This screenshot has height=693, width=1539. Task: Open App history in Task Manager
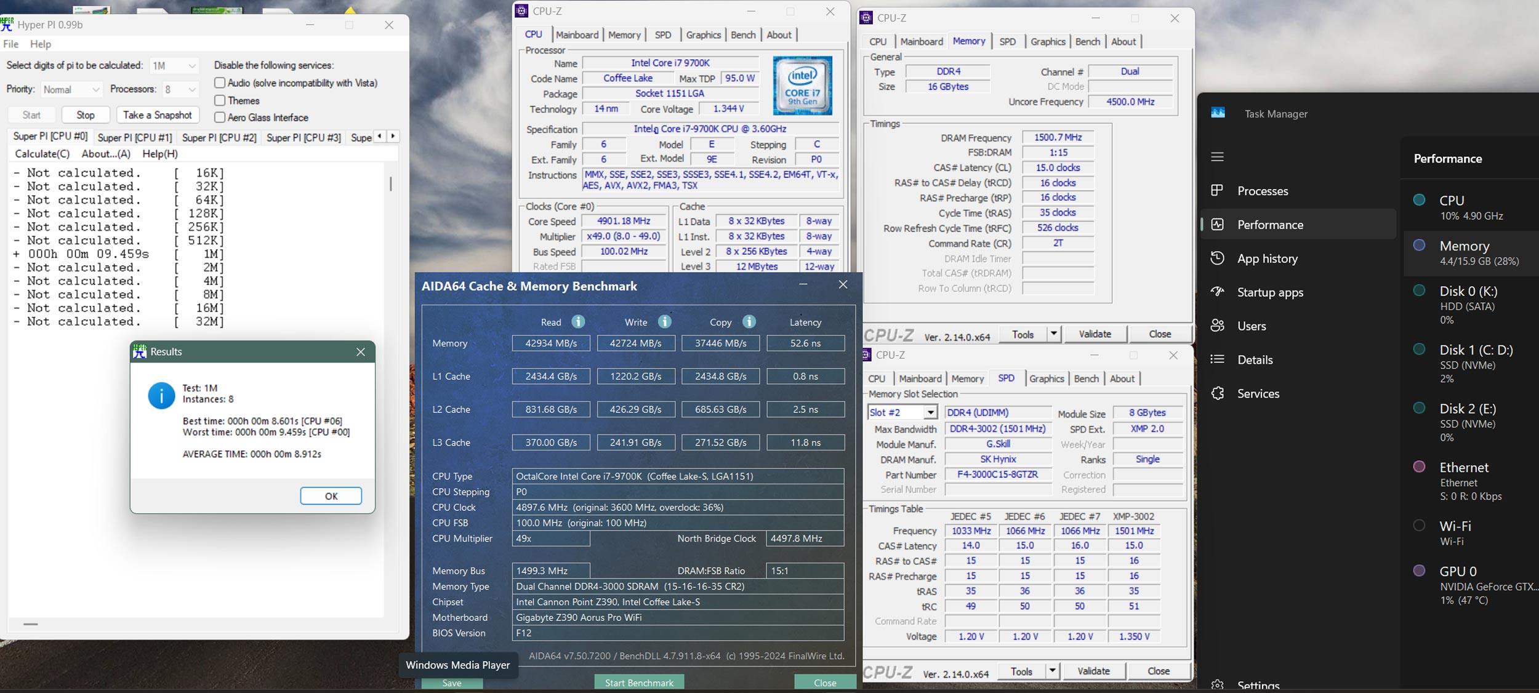1267,259
